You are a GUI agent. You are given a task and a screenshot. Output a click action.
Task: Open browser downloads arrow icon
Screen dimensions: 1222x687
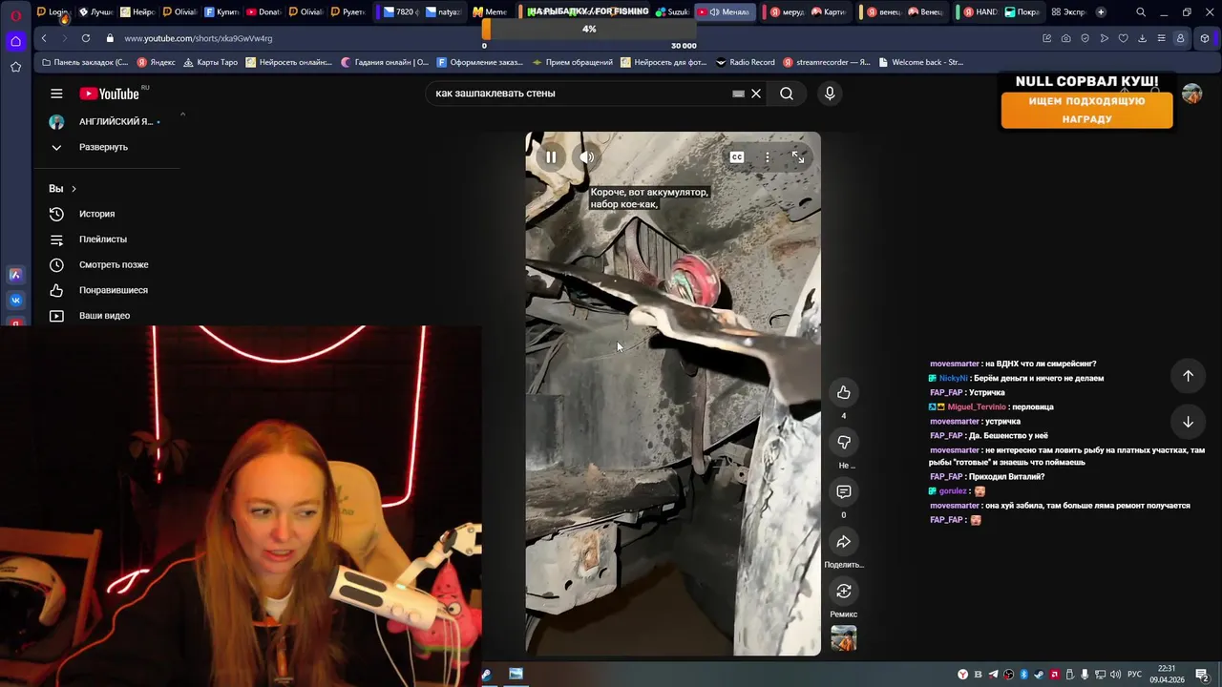[1142, 38]
